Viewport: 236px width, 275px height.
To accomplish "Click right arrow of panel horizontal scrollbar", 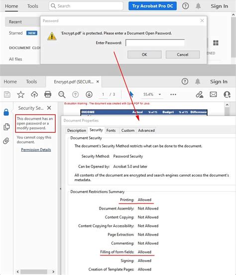I will [x=53, y=272].
